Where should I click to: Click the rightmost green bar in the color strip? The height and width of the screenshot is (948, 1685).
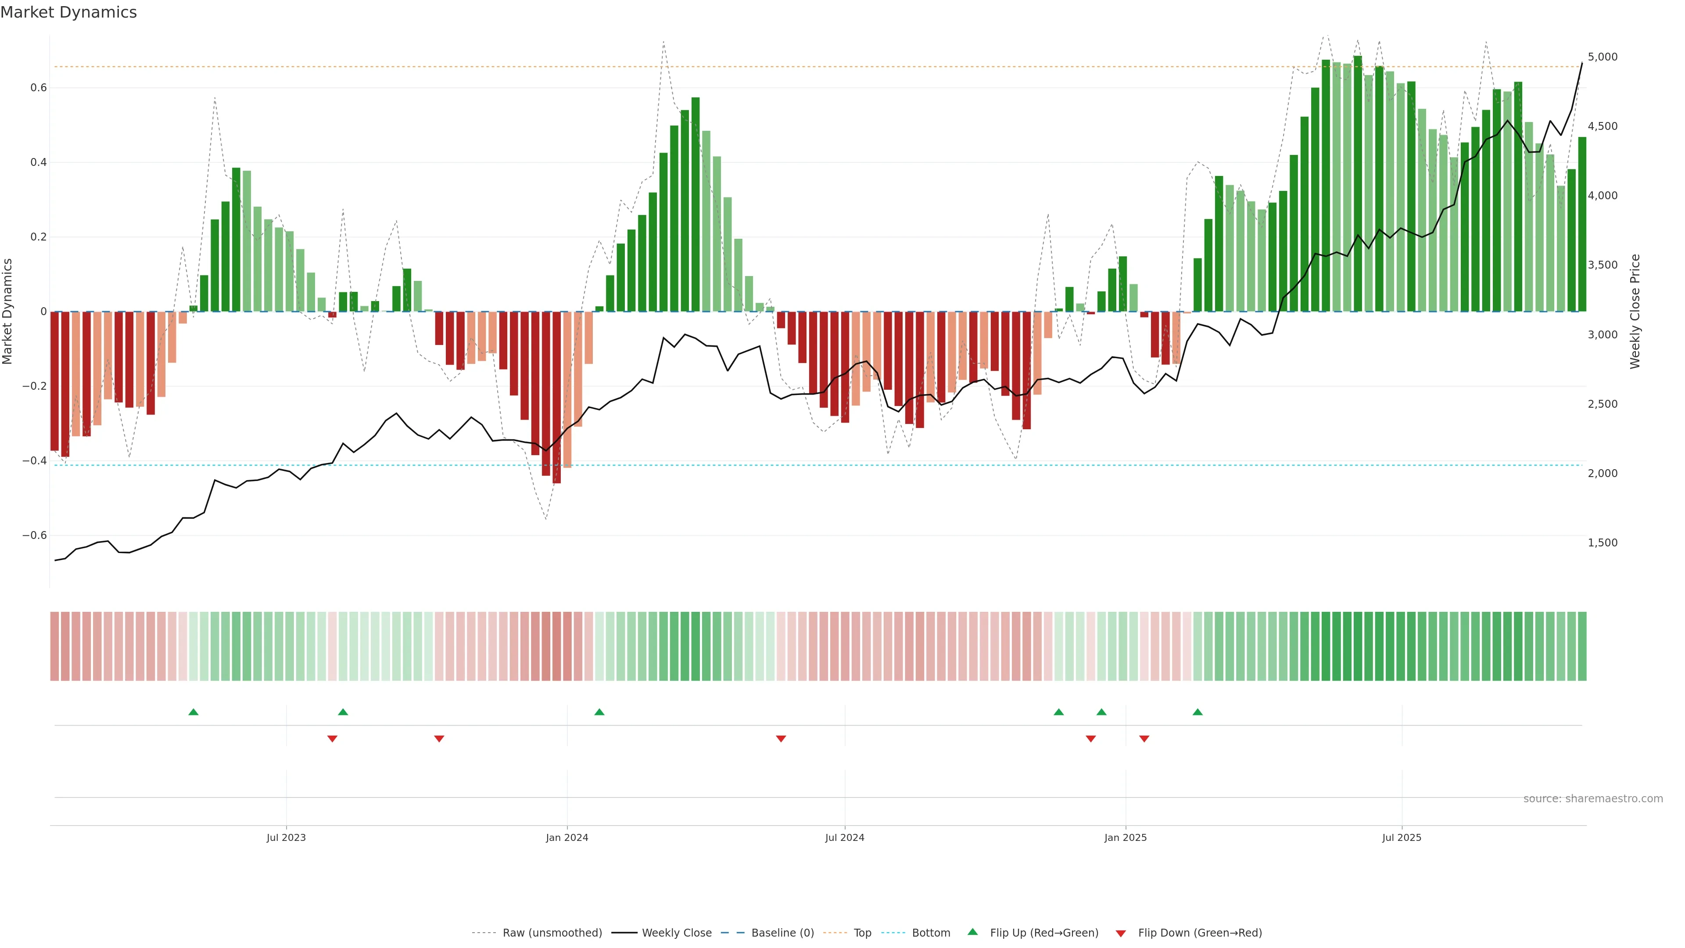pos(1581,646)
